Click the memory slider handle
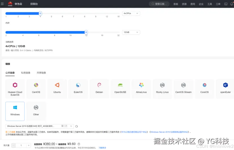This screenshot has height=150, width=234. (x=86, y=32)
